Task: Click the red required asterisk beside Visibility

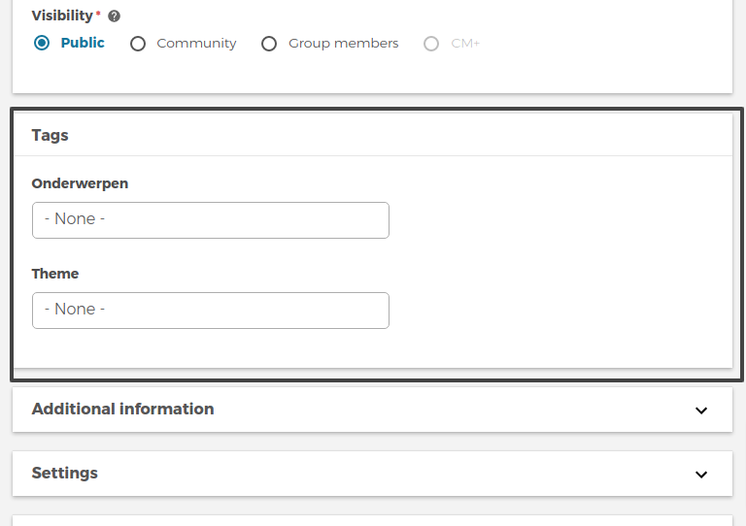Action: coord(98,14)
